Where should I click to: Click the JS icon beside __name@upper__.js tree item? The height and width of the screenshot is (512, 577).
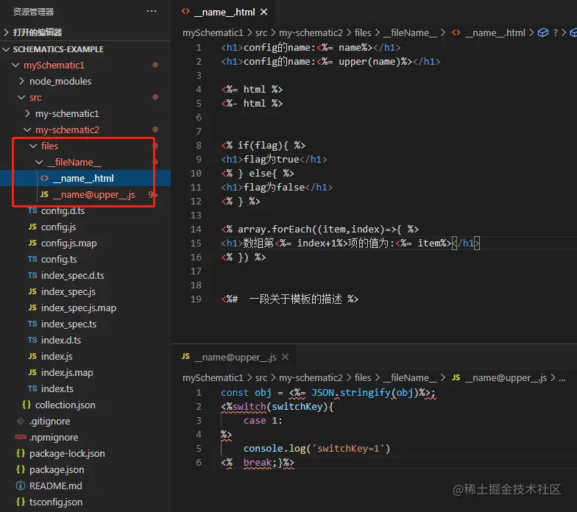(44, 194)
